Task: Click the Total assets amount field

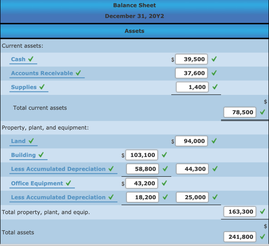Action: [x=239, y=237]
